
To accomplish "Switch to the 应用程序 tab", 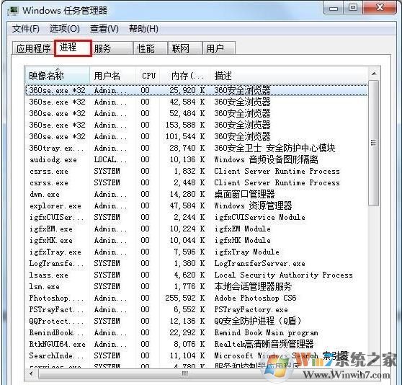I will point(33,48).
